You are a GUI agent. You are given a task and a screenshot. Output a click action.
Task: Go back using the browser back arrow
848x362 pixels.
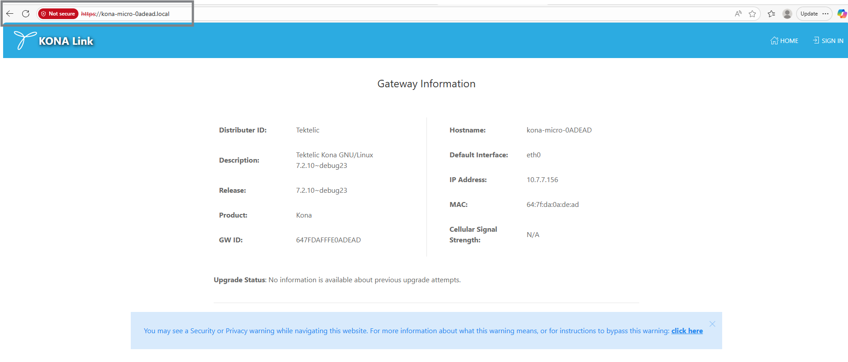[x=10, y=14]
